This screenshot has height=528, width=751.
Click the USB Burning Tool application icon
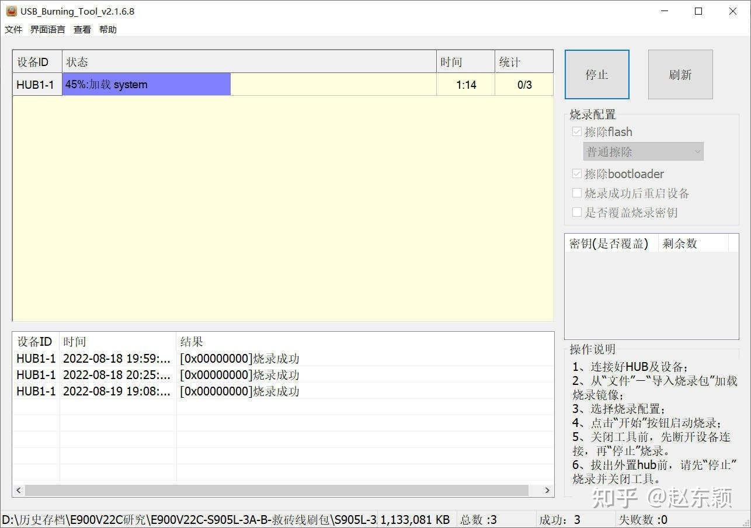pos(11,11)
